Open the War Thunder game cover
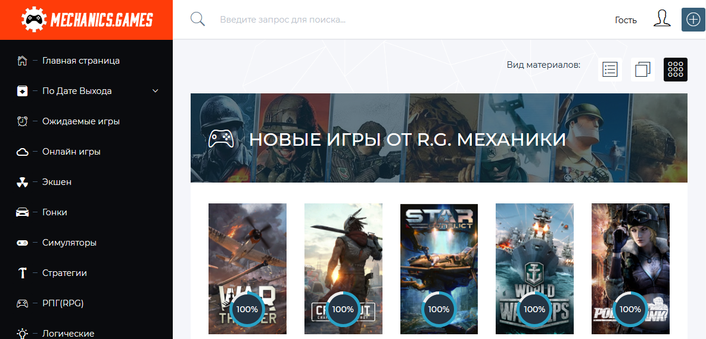 point(247,269)
